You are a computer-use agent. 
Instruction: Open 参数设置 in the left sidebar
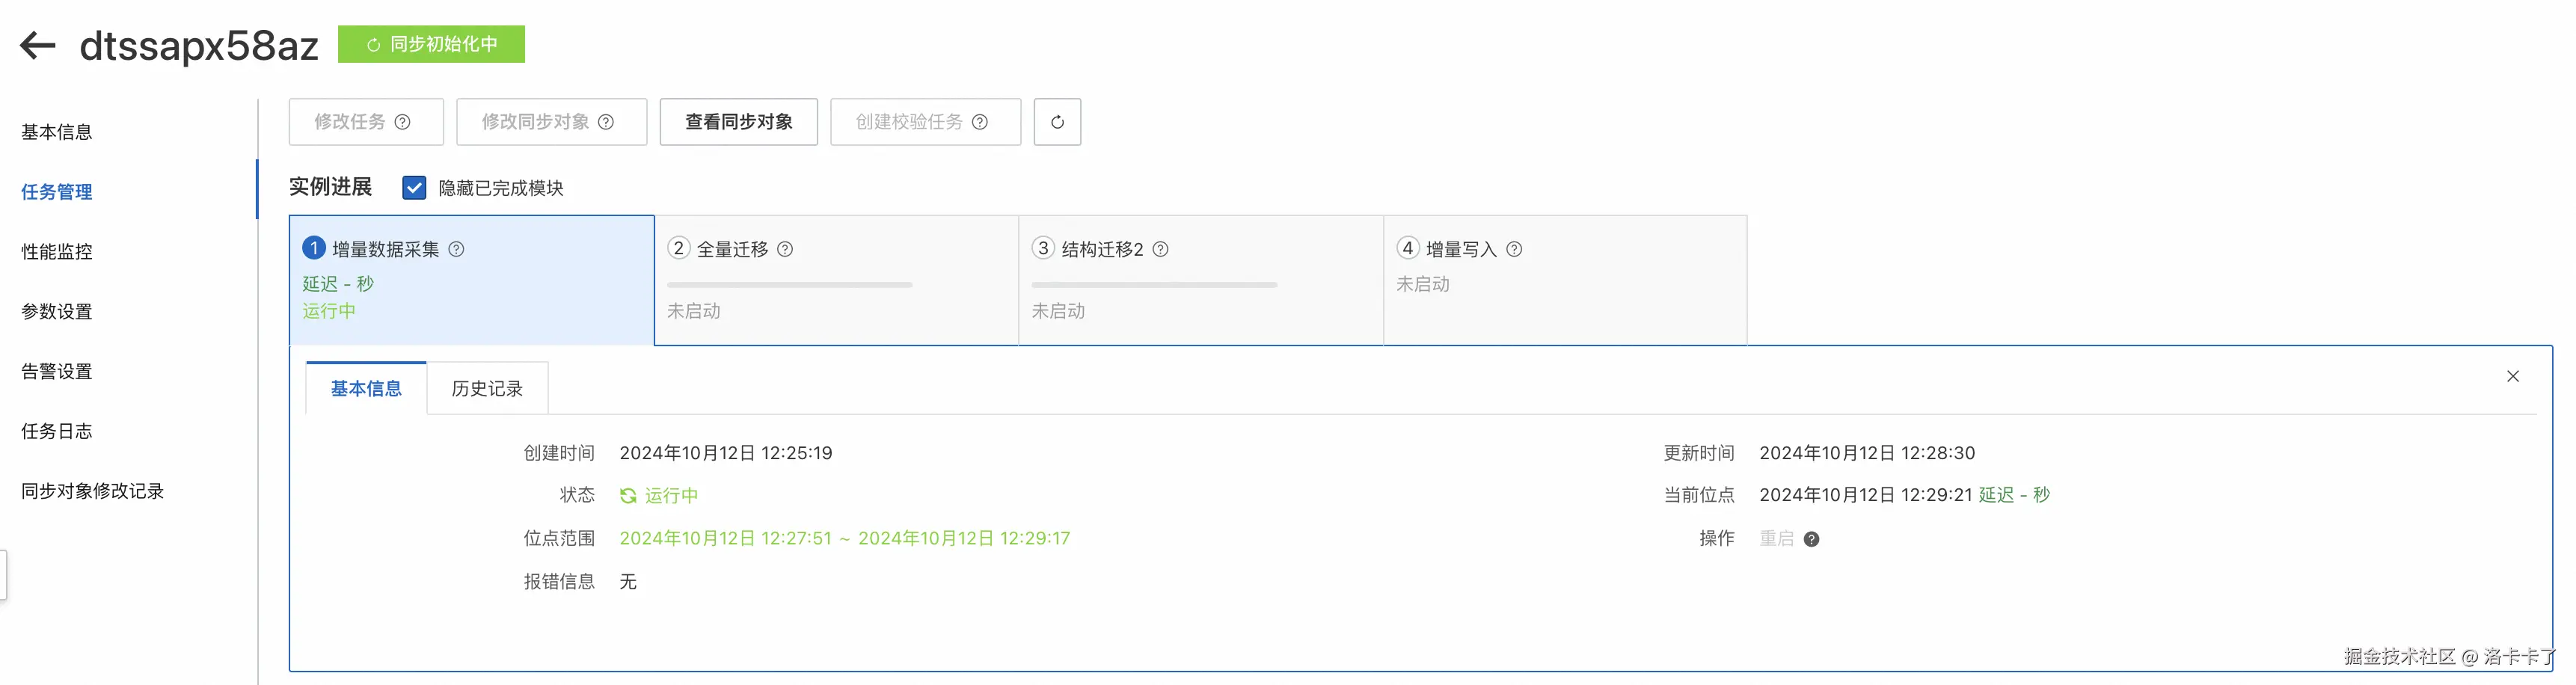(57, 312)
